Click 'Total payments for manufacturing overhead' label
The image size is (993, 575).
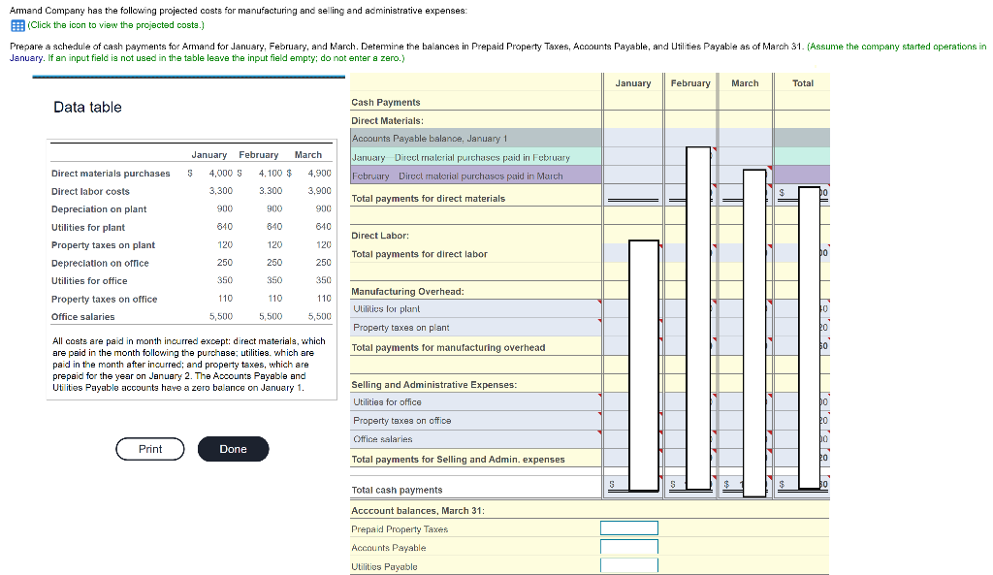coord(448,348)
